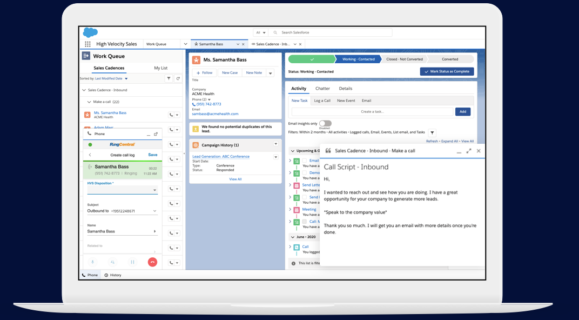Click the Create a task input field

pos(372,111)
